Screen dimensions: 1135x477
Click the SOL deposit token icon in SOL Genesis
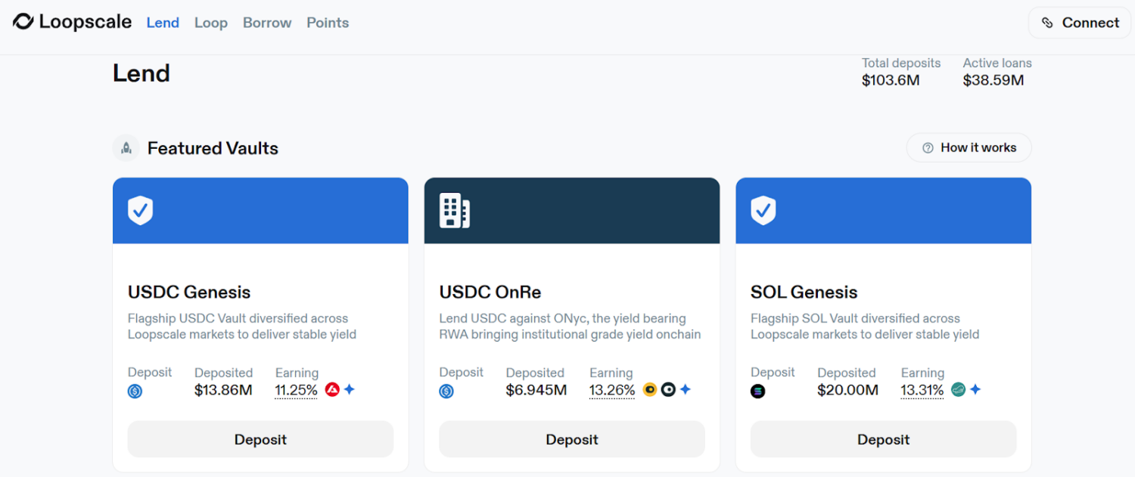coord(757,392)
